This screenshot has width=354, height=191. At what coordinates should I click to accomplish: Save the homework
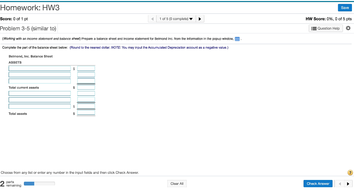[345, 8]
